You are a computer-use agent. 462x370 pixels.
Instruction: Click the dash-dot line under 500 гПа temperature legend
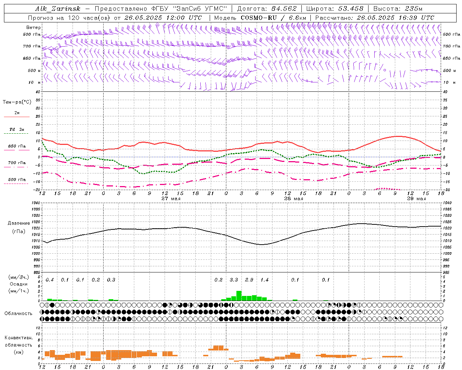[17, 184]
